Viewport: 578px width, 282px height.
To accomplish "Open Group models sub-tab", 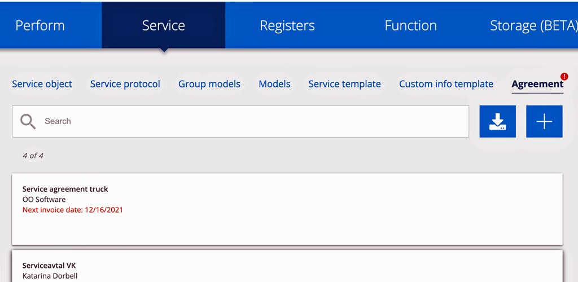I will (x=209, y=84).
